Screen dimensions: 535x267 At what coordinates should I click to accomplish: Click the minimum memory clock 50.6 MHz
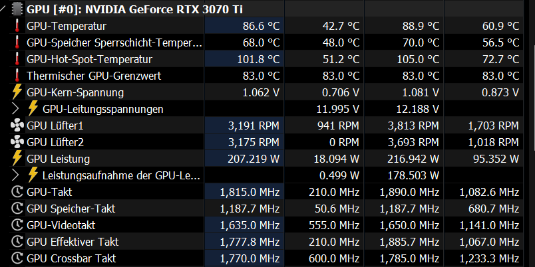point(339,209)
